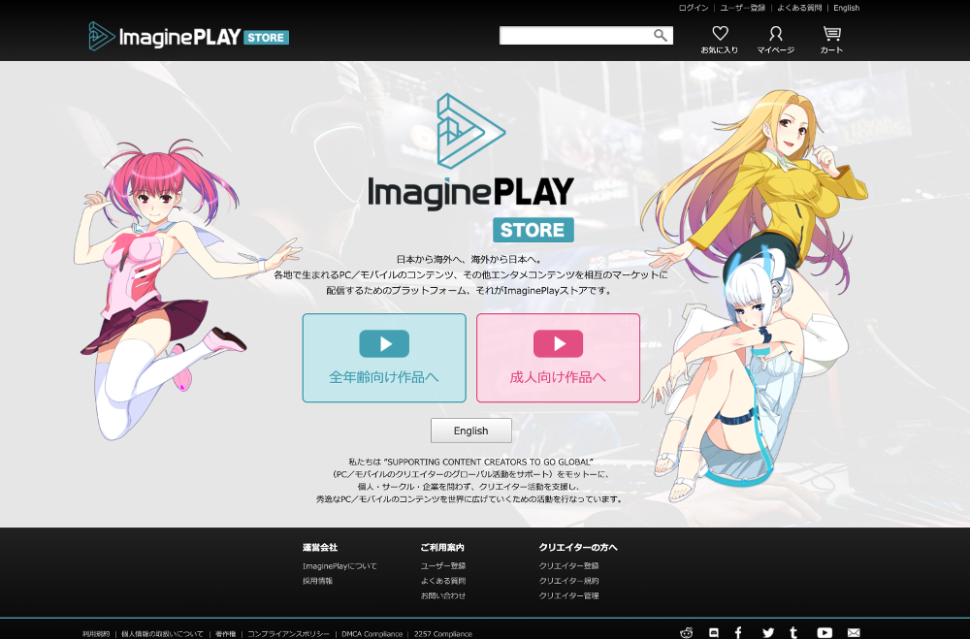970x639 pixels.
Task: Click コンプライアンスポリシー bottom link
Action: point(288,634)
